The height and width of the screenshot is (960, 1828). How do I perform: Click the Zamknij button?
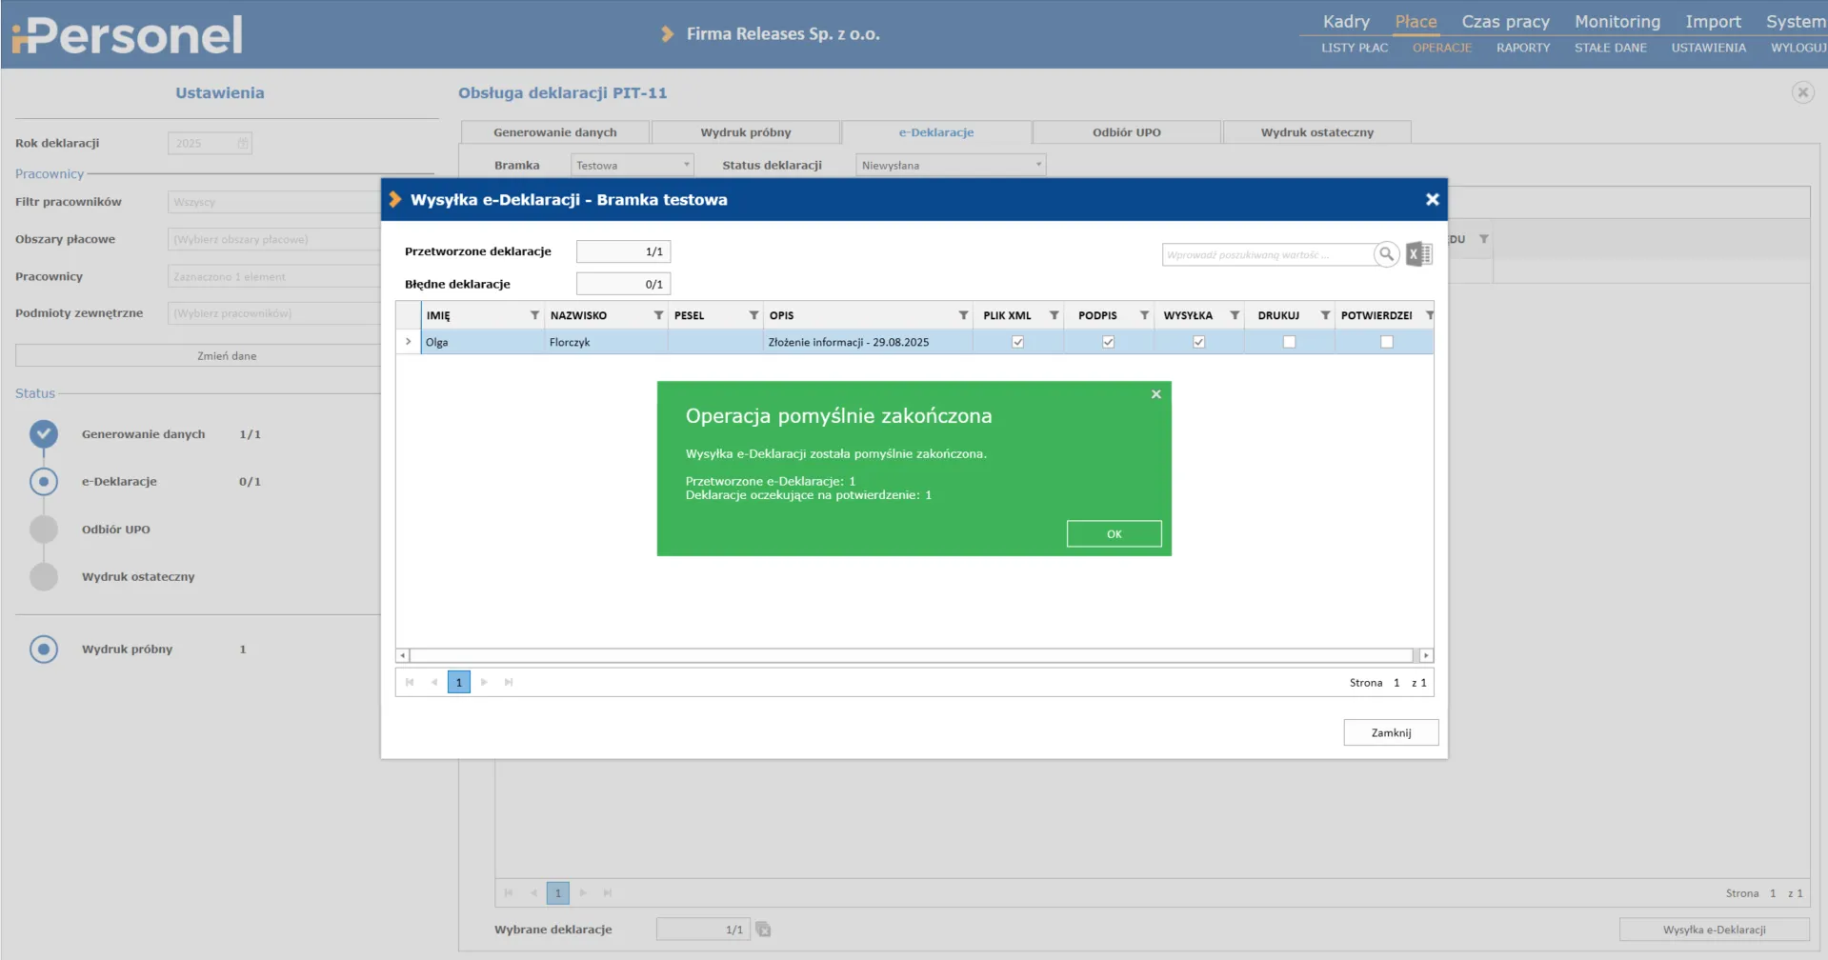[x=1391, y=732]
